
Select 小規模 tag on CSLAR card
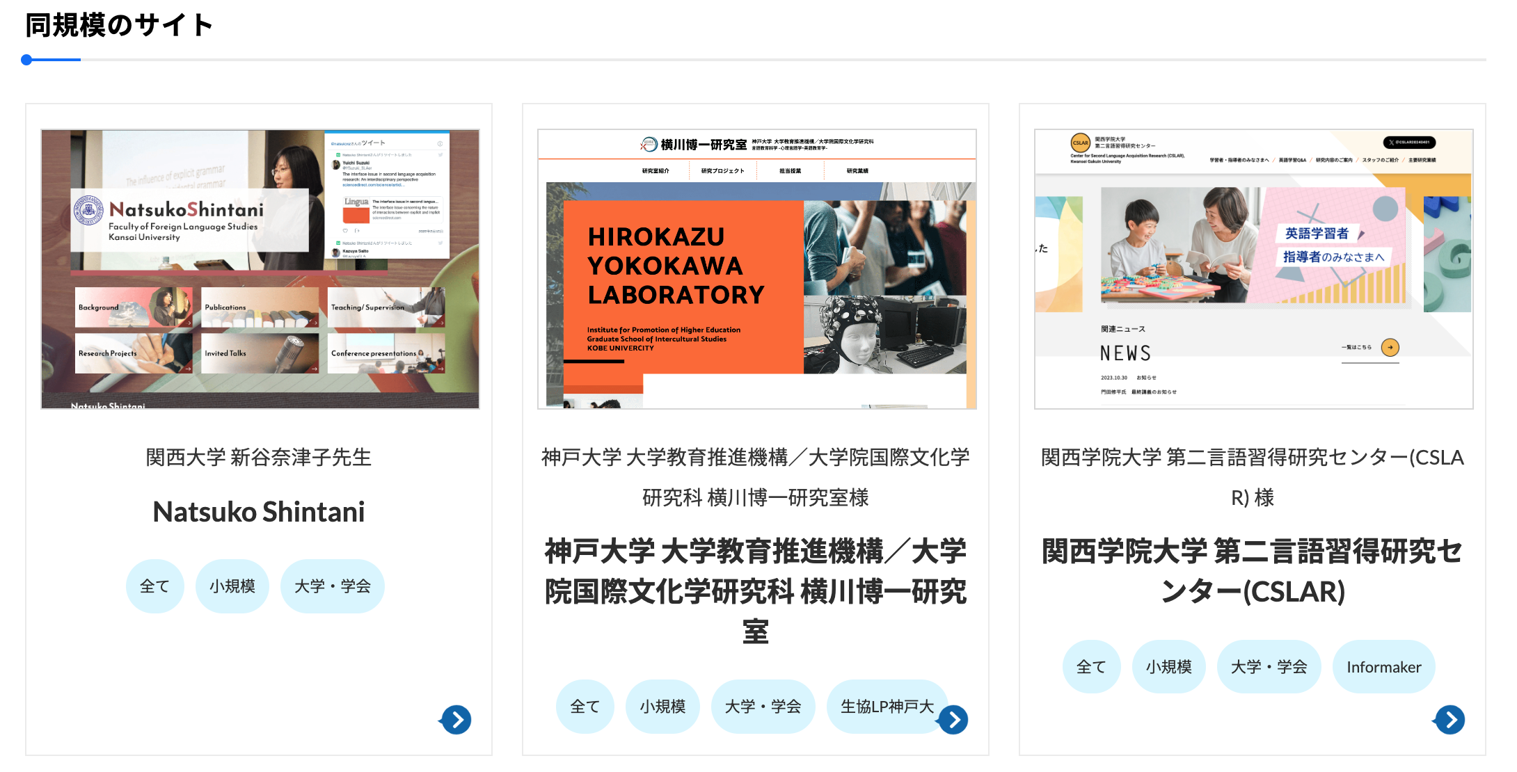[1169, 667]
